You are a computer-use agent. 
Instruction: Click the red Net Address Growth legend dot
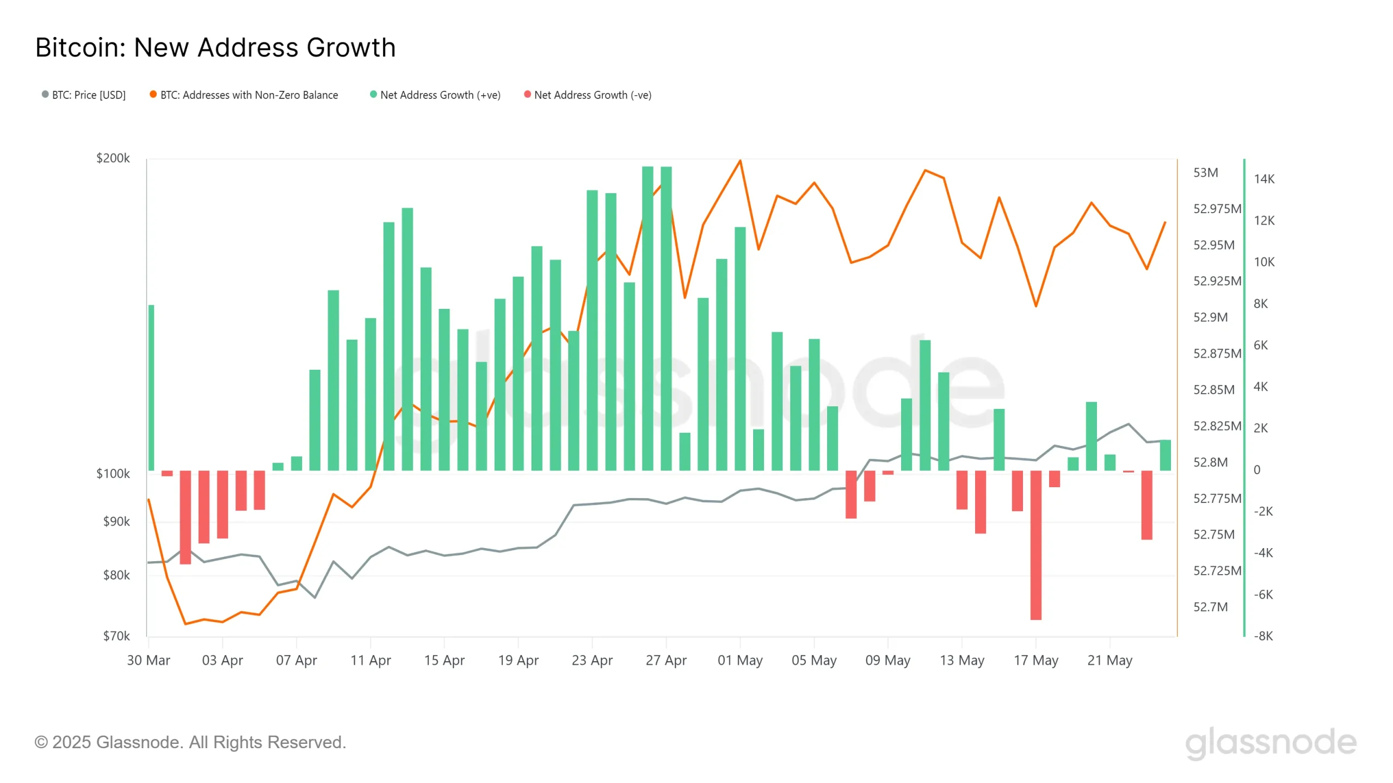pos(527,95)
